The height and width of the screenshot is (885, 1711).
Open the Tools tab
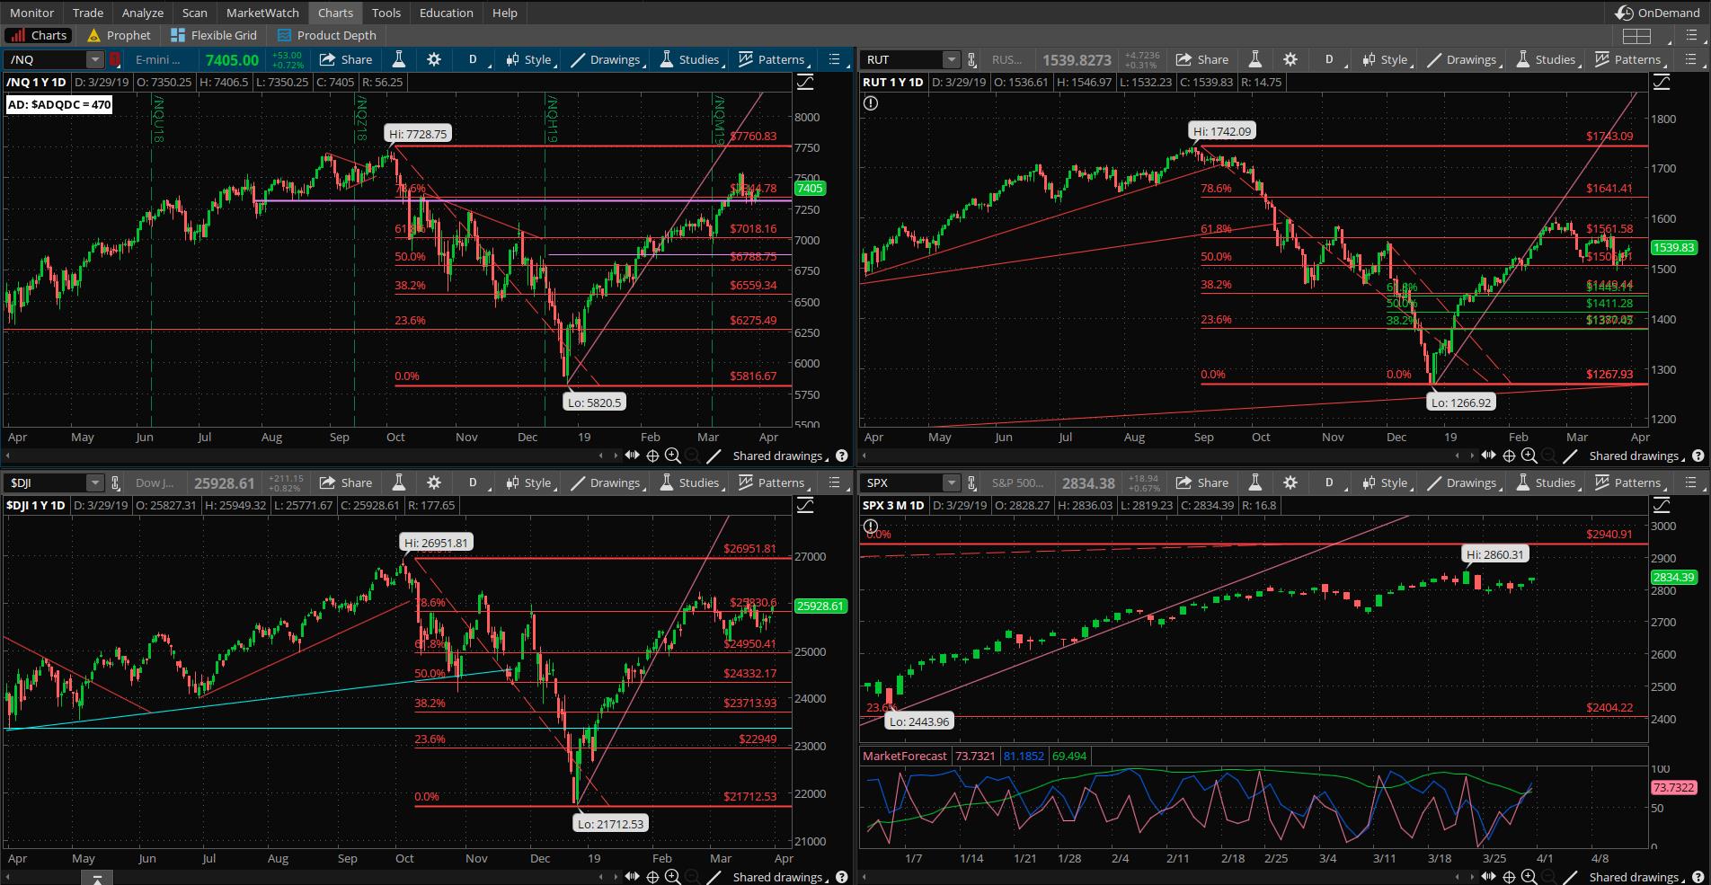click(386, 13)
